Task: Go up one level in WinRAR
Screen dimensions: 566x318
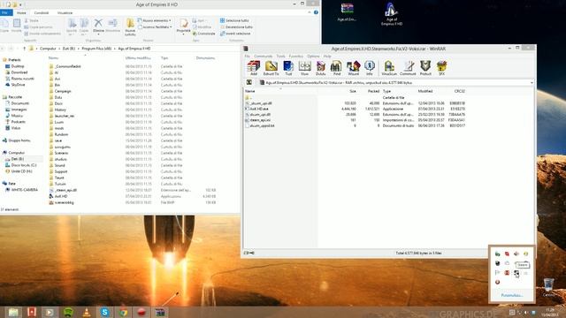Action: 249,82
